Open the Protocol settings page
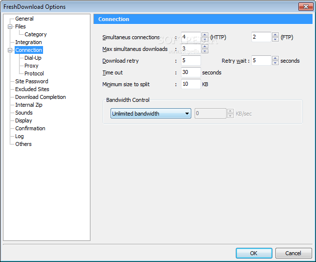The width and height of the screenshot is (316, 262). coord(34,73)
